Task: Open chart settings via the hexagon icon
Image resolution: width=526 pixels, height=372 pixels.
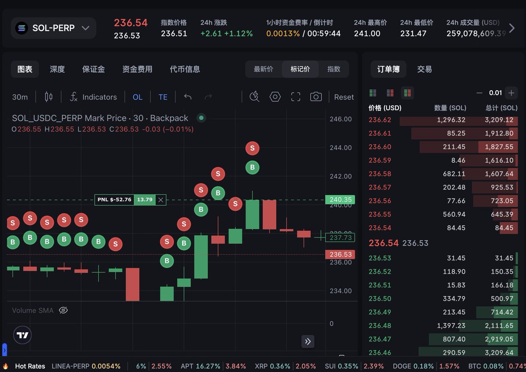Action: [x=275, y=97]
